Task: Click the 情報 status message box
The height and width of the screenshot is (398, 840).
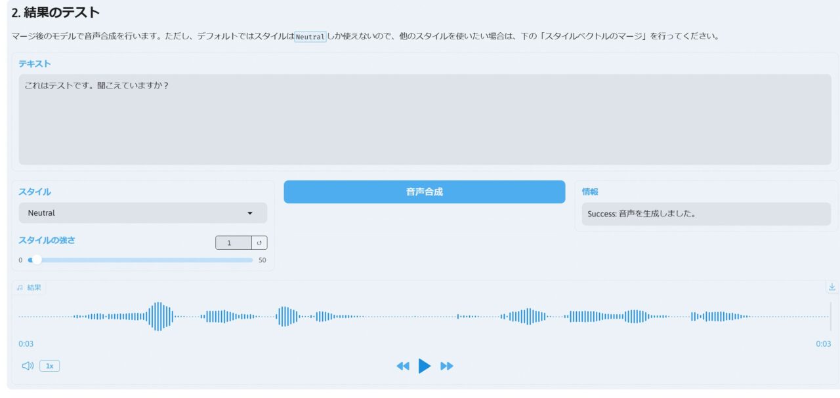Action: click(706, 214)
